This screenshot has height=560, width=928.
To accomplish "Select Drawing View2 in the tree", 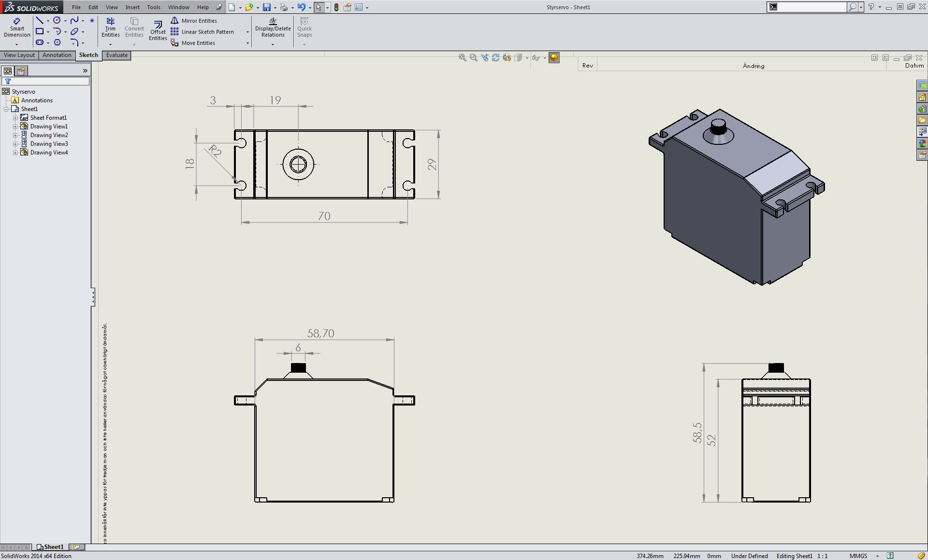I will [x=44, y=135].
